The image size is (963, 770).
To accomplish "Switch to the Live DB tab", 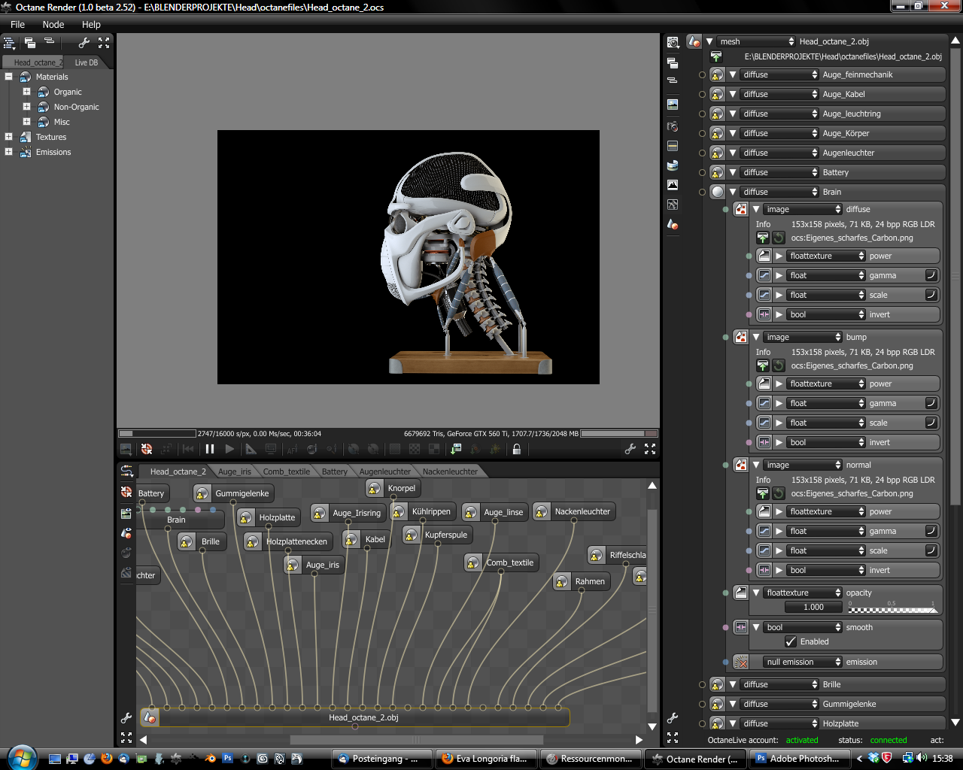I will point(87,62).
